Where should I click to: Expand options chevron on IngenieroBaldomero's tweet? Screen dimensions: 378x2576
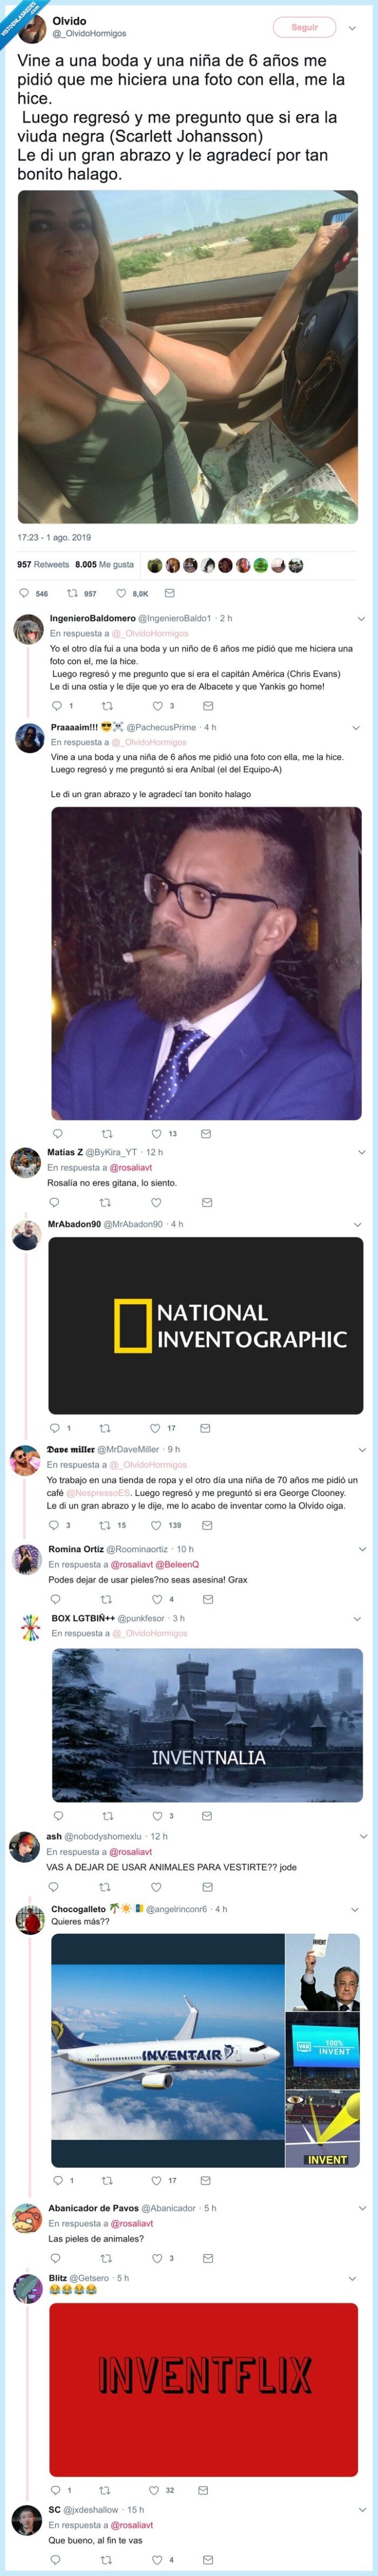coord(362,619)
